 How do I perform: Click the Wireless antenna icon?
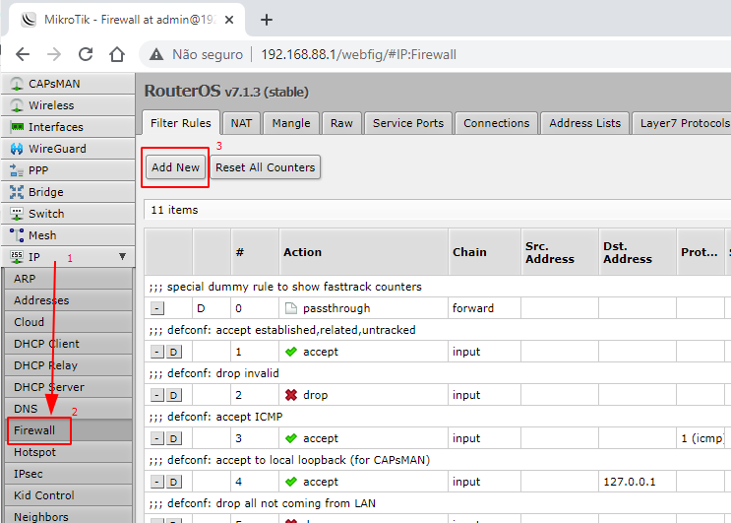(17, 105)
